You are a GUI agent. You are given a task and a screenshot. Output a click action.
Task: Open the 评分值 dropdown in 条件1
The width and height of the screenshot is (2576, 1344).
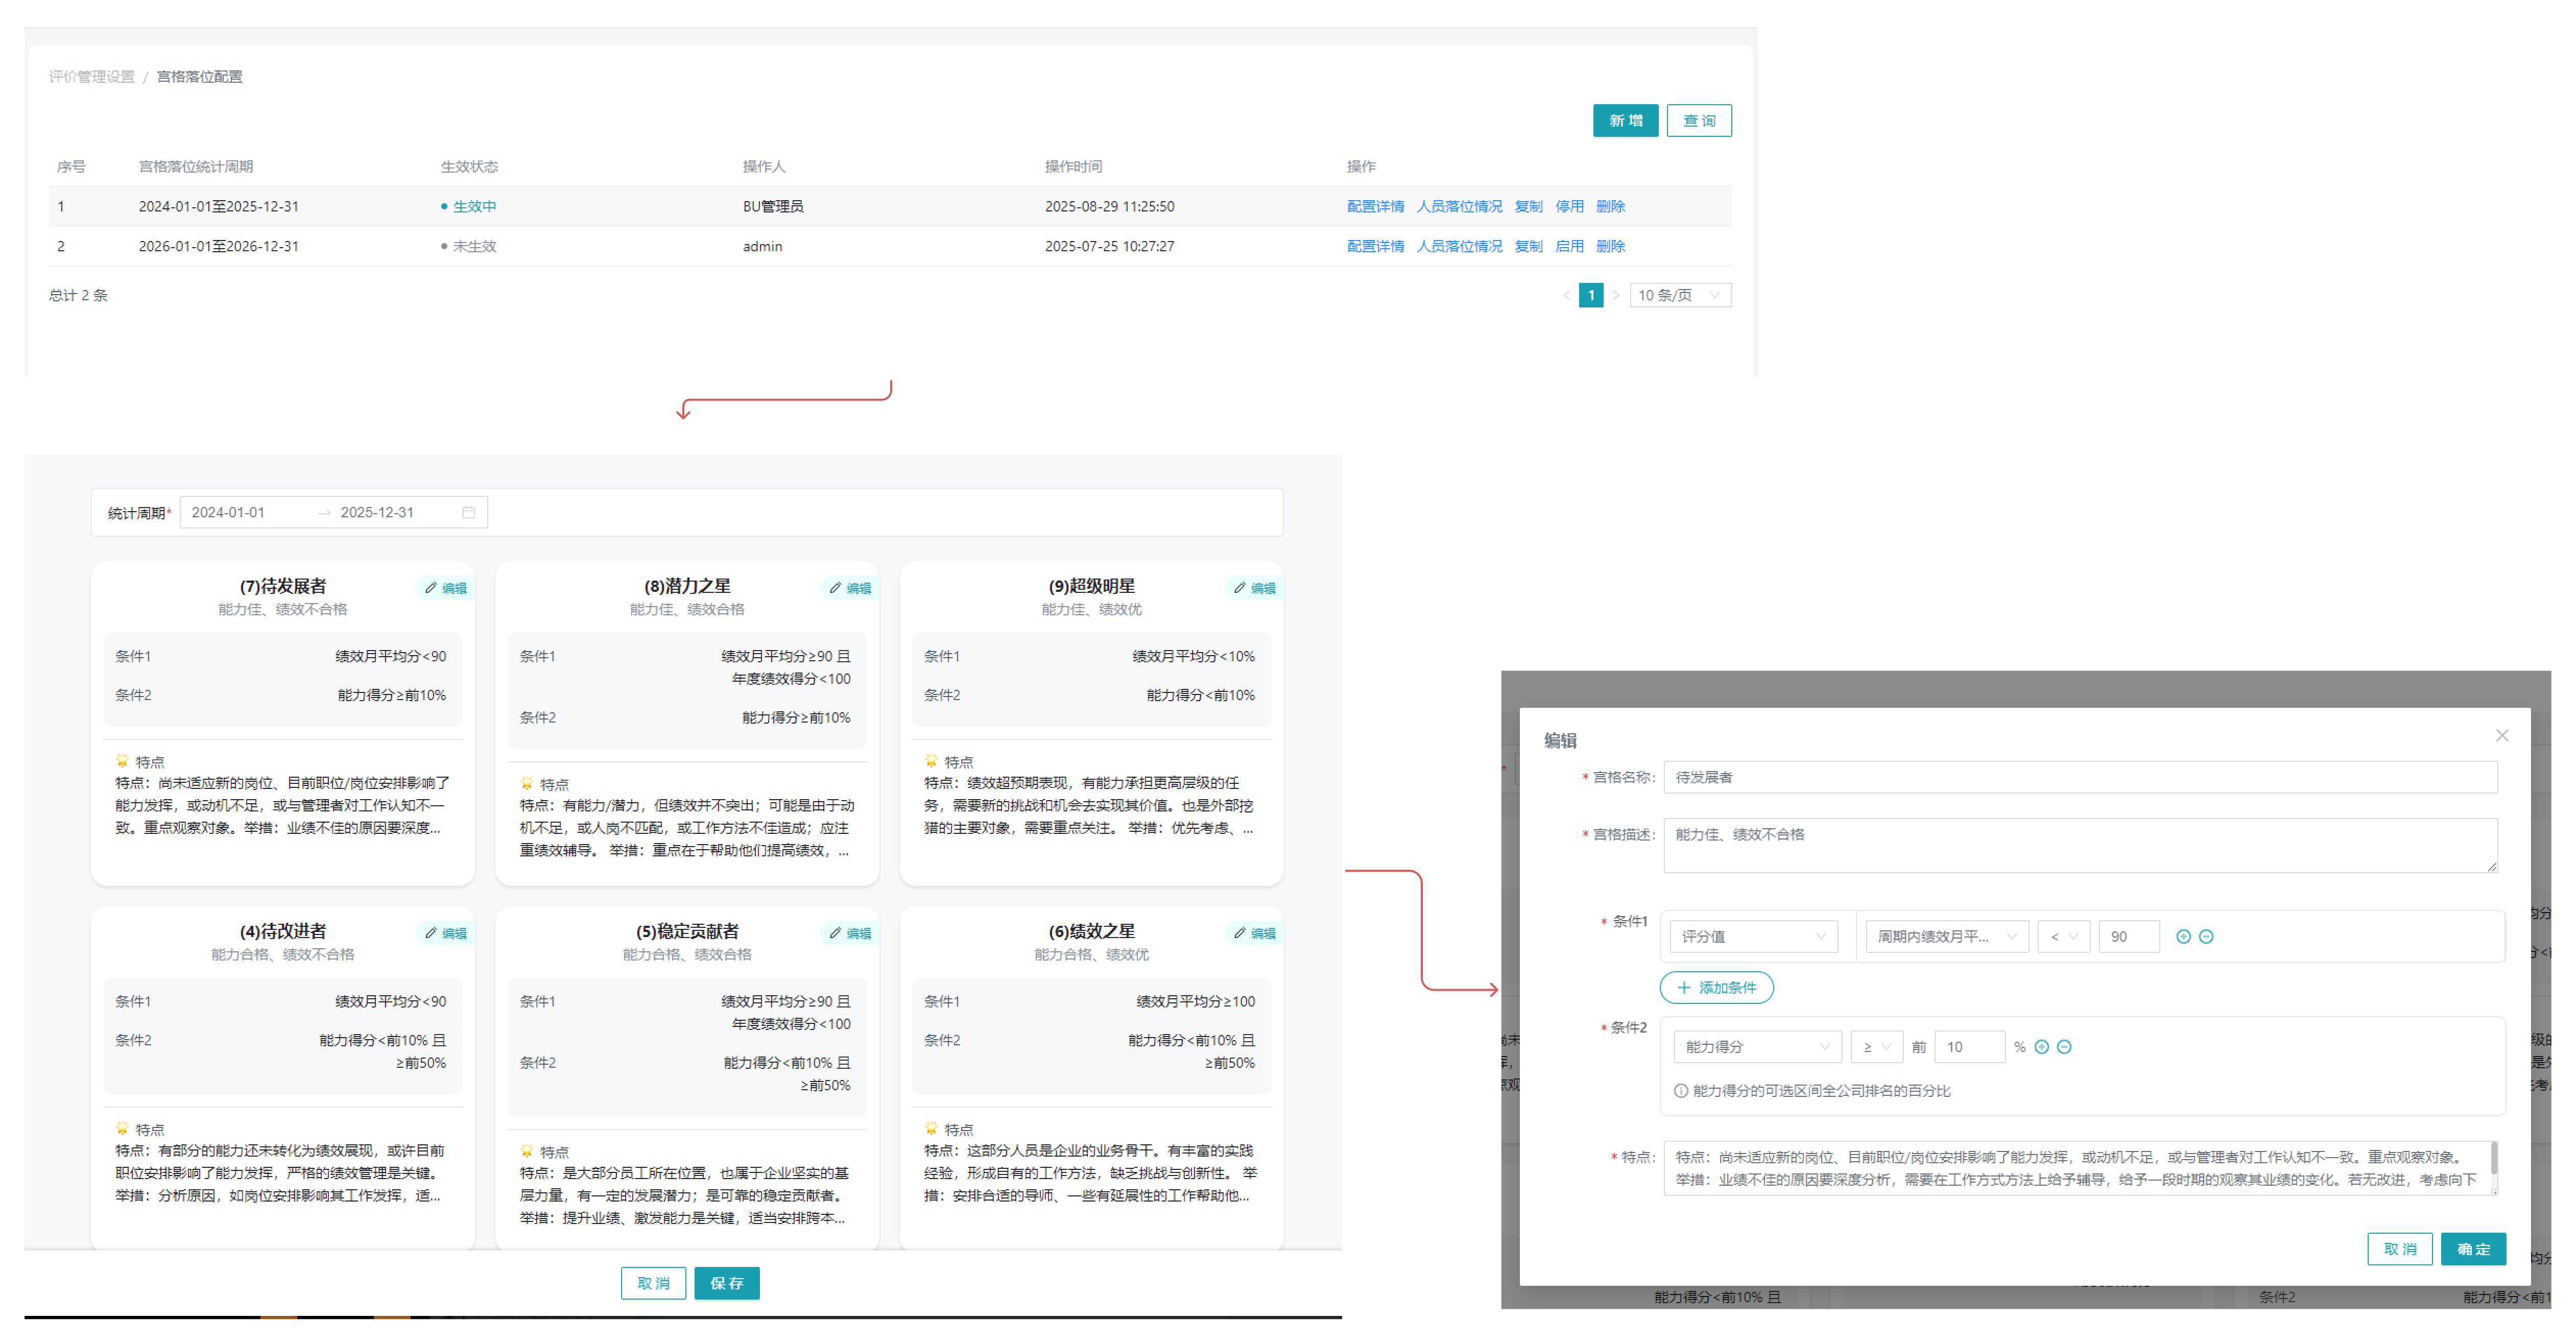click(1752, 937)
